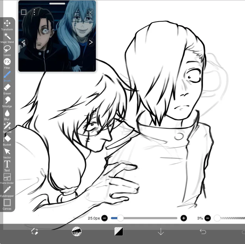Click the reference image thumbnail

coord(57,36)
